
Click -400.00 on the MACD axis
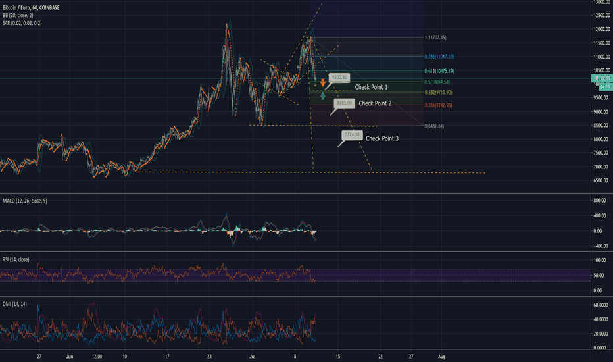tap(600, 246)
